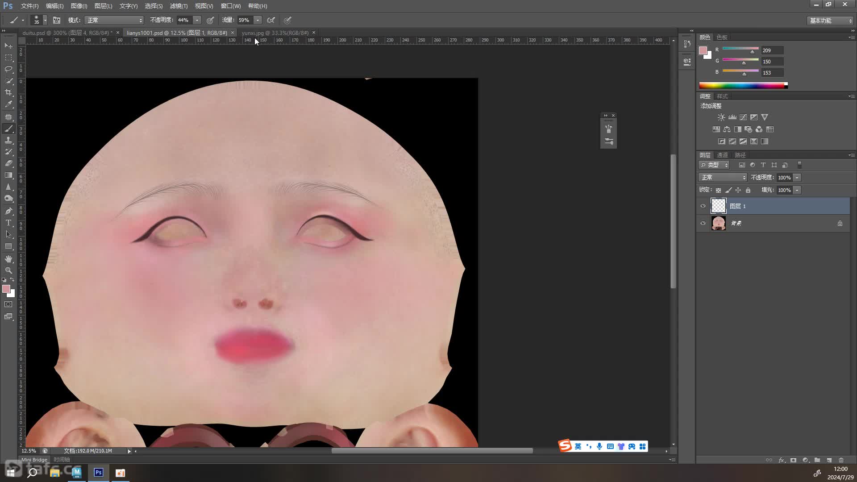Viewport: 857px width, 482px height.
Task: Open brush preset picker arrow
Action: click(45, 20)
